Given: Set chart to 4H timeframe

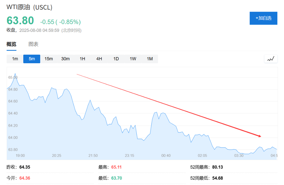Looking at the screenshot, I should pos(99,59).
